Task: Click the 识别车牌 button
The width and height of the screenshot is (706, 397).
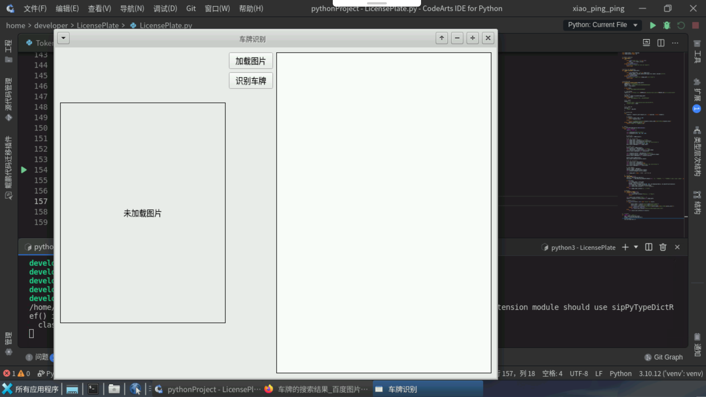Action: [251, 81]
